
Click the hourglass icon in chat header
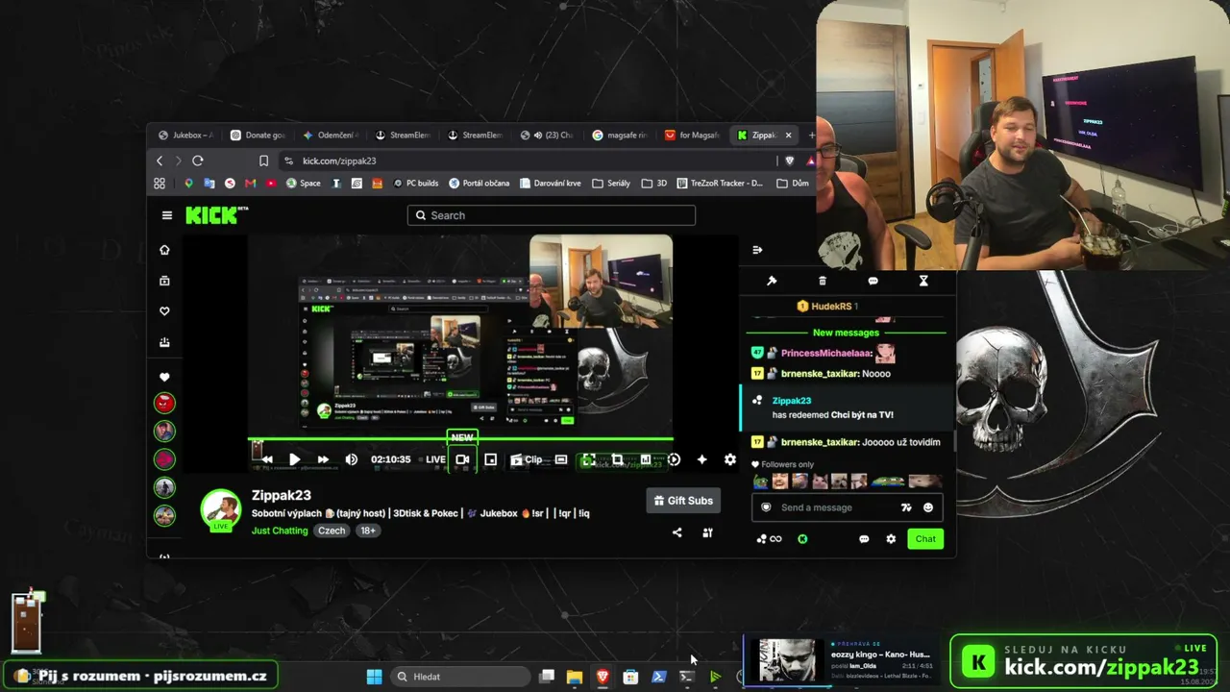pos(923,281)
